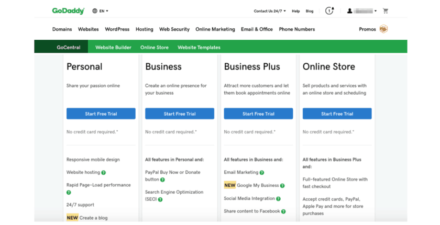440x225 pixels.
Task: Click help icon next to Google My Business
Action: click(282, 185)
